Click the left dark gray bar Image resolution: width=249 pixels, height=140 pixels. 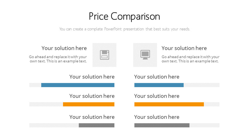[97, 125]
